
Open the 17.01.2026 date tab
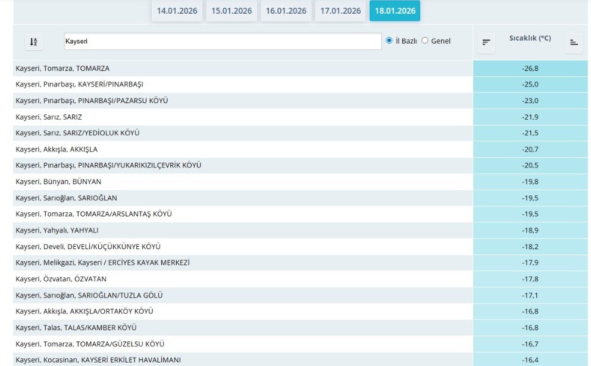340,11
